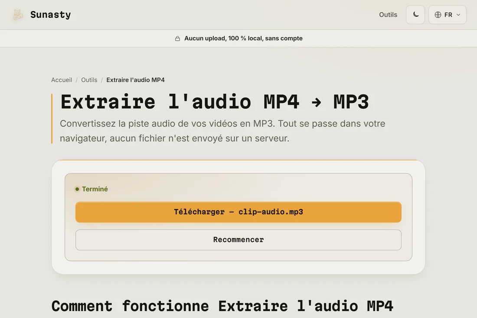The image size is (477, 318).
Task: Click the Comment fonctionne Extraire l'audio MP4 heading
Action: tap(222, 306)
